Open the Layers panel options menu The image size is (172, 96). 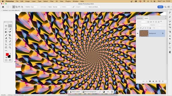click(166, 18)
